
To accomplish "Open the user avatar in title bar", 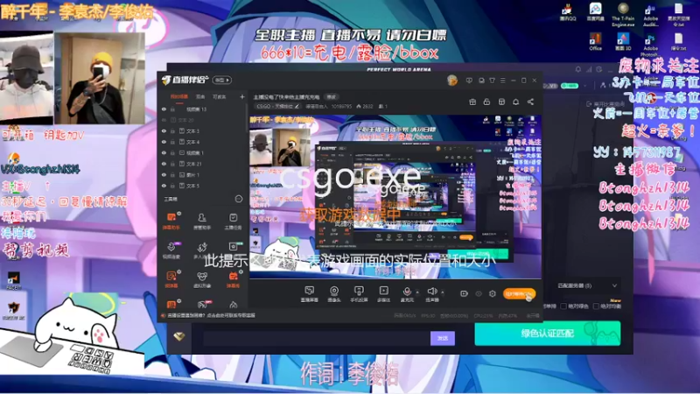I will coord(452,81).
